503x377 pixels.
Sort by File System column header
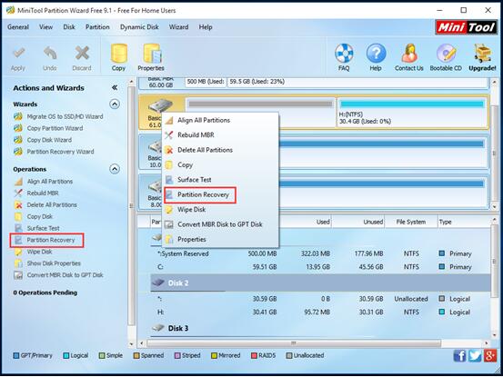tap(411, 222)
